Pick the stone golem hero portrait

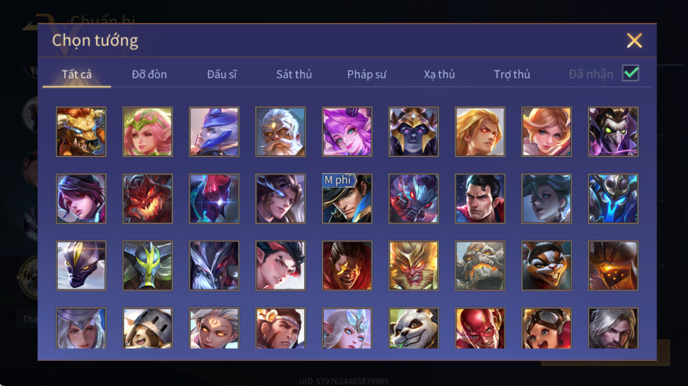pos(480,266)
